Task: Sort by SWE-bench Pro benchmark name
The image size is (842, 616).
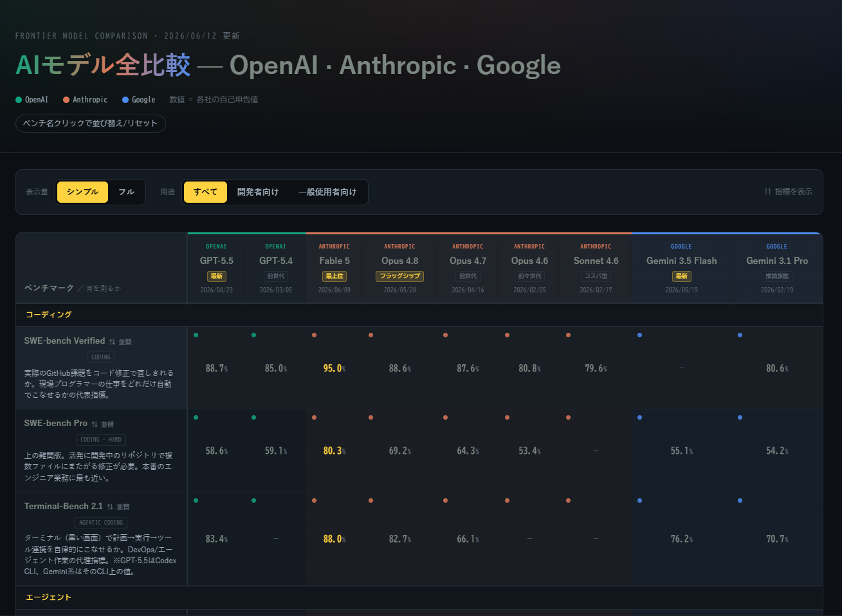Action: [x=56, y=424]
